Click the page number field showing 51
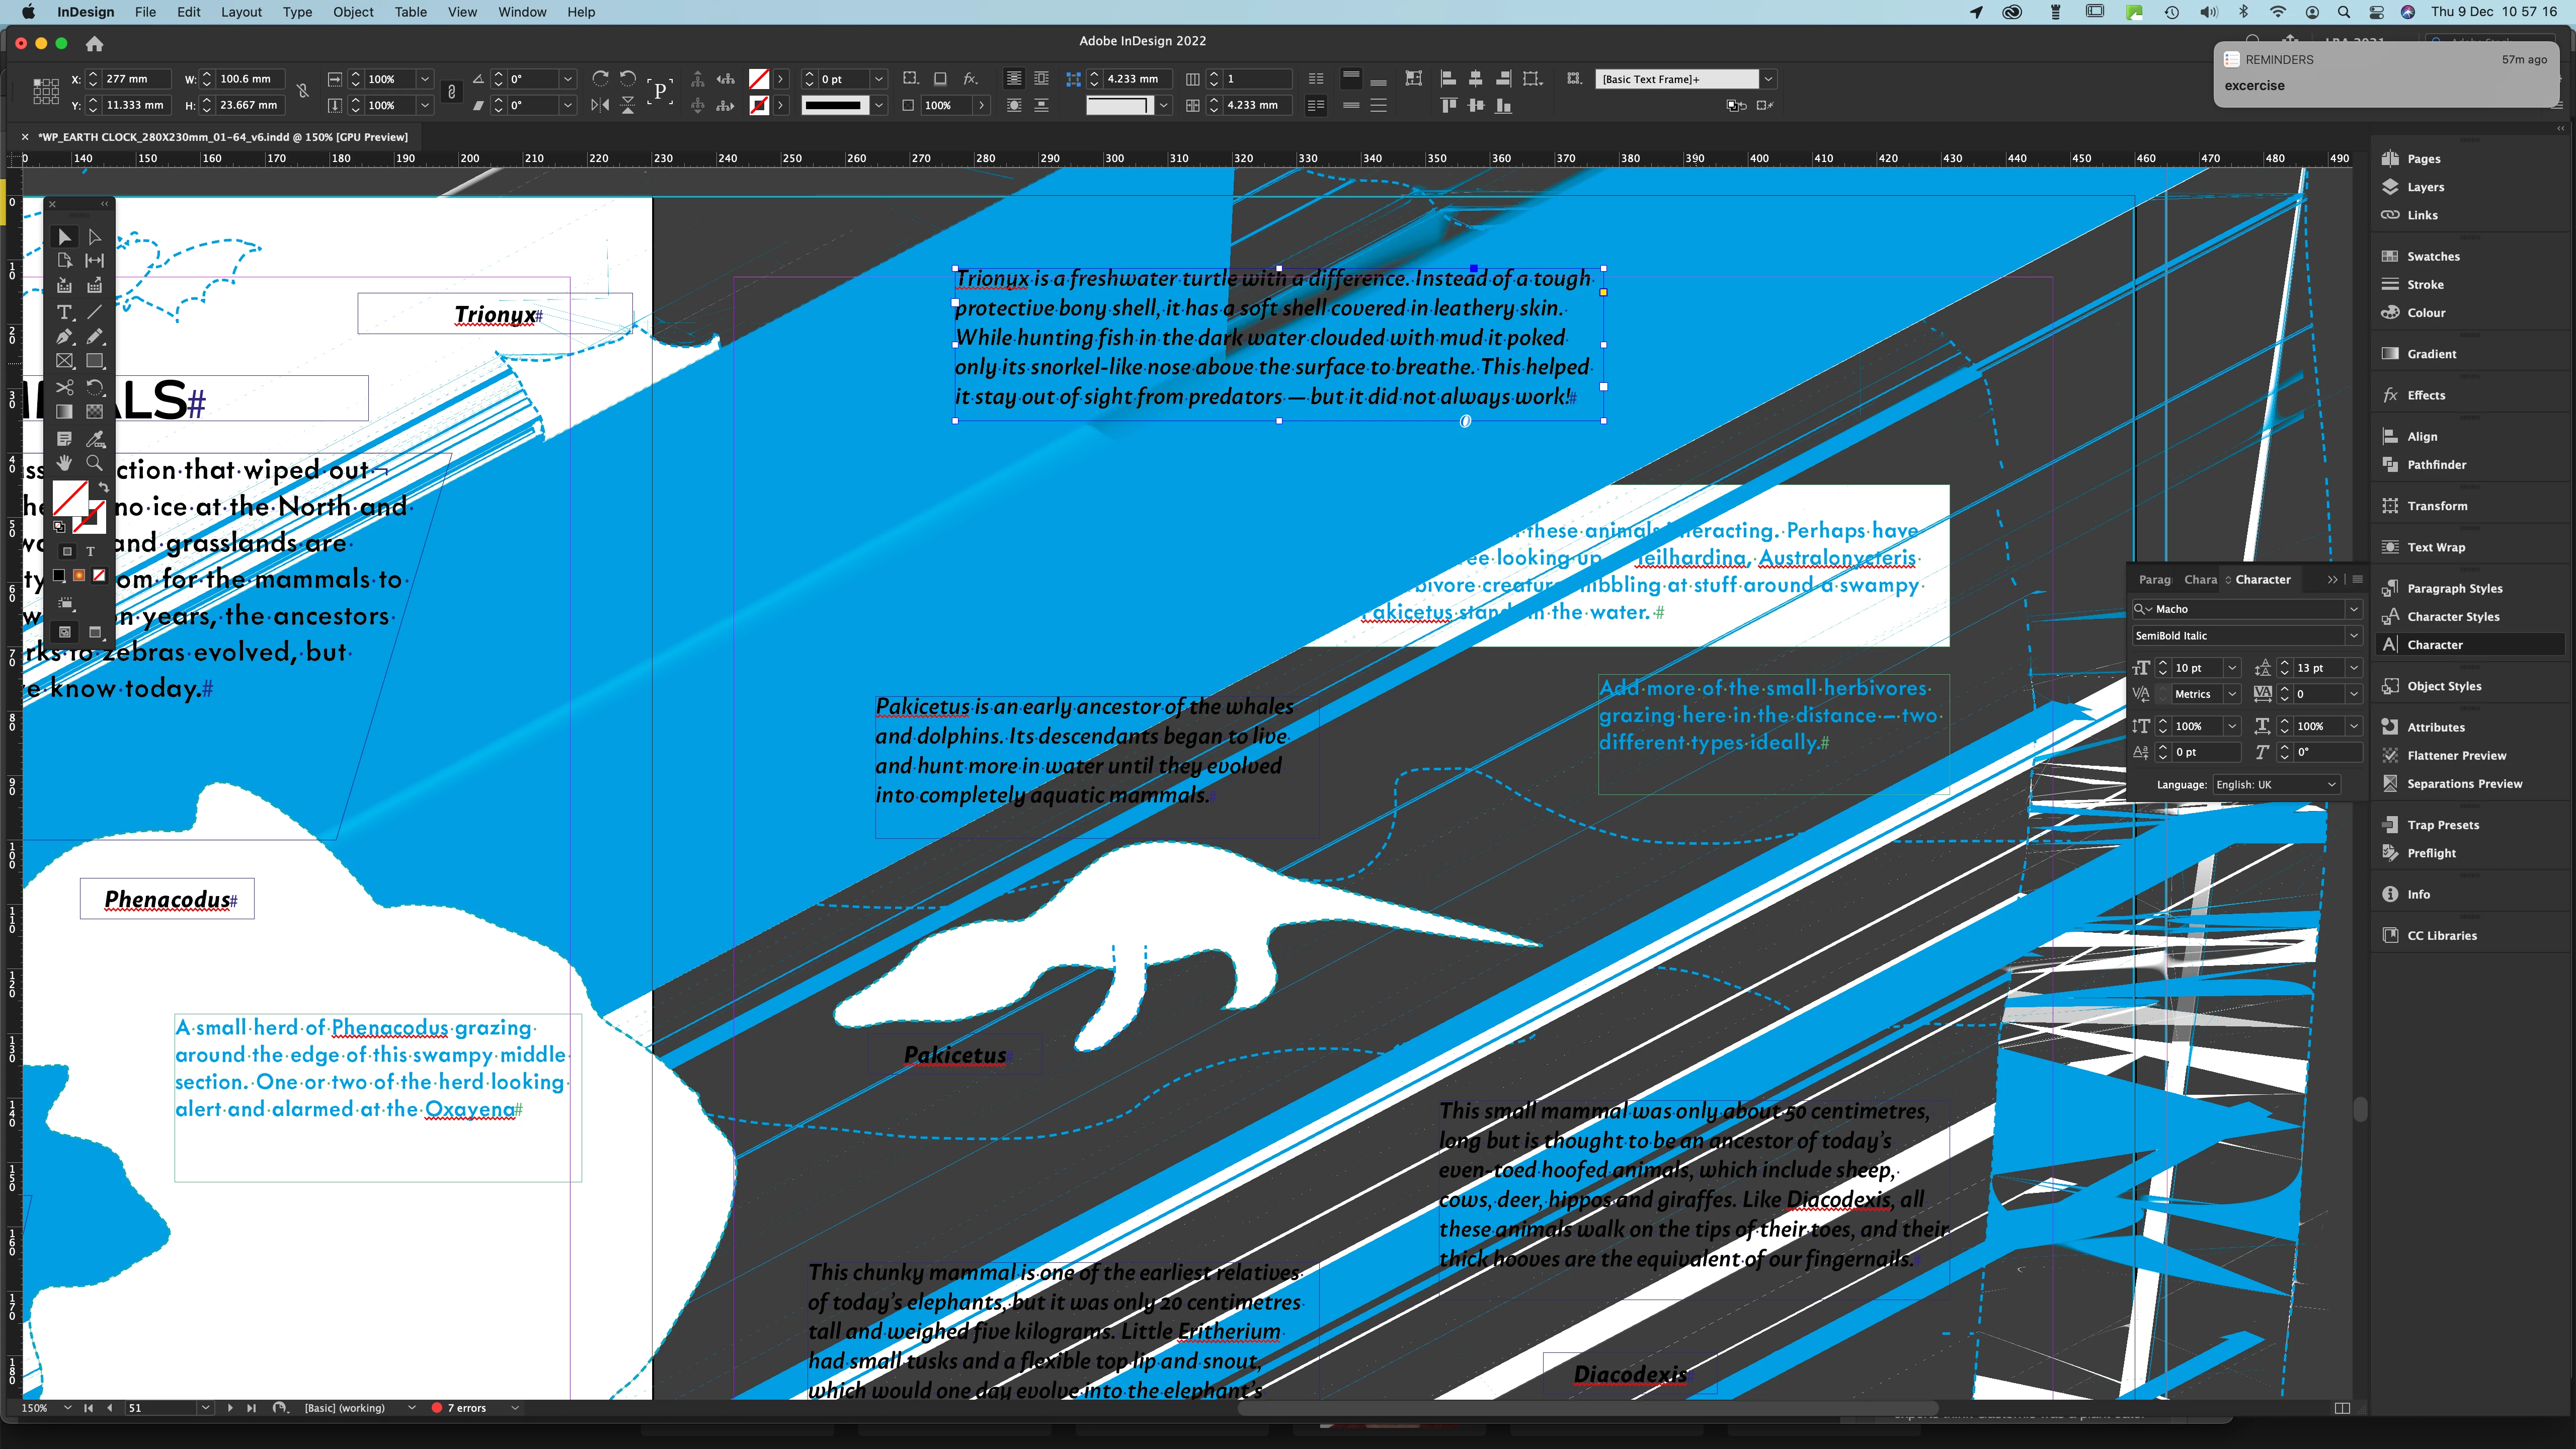This screenshot has width=2576, height=1449. pyautogui.click(x=160, y=1408)
